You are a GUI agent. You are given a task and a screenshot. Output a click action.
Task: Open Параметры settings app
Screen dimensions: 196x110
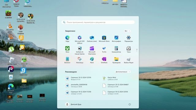point(129,39)
